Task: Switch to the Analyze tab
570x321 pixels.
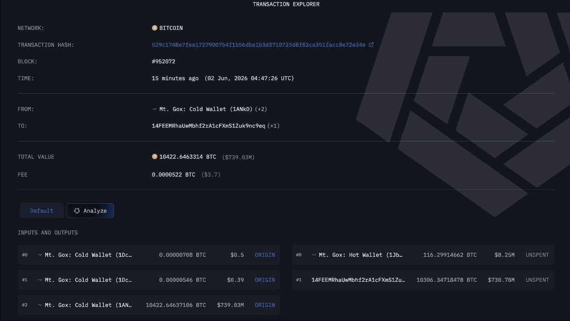Action: (90, 211)
